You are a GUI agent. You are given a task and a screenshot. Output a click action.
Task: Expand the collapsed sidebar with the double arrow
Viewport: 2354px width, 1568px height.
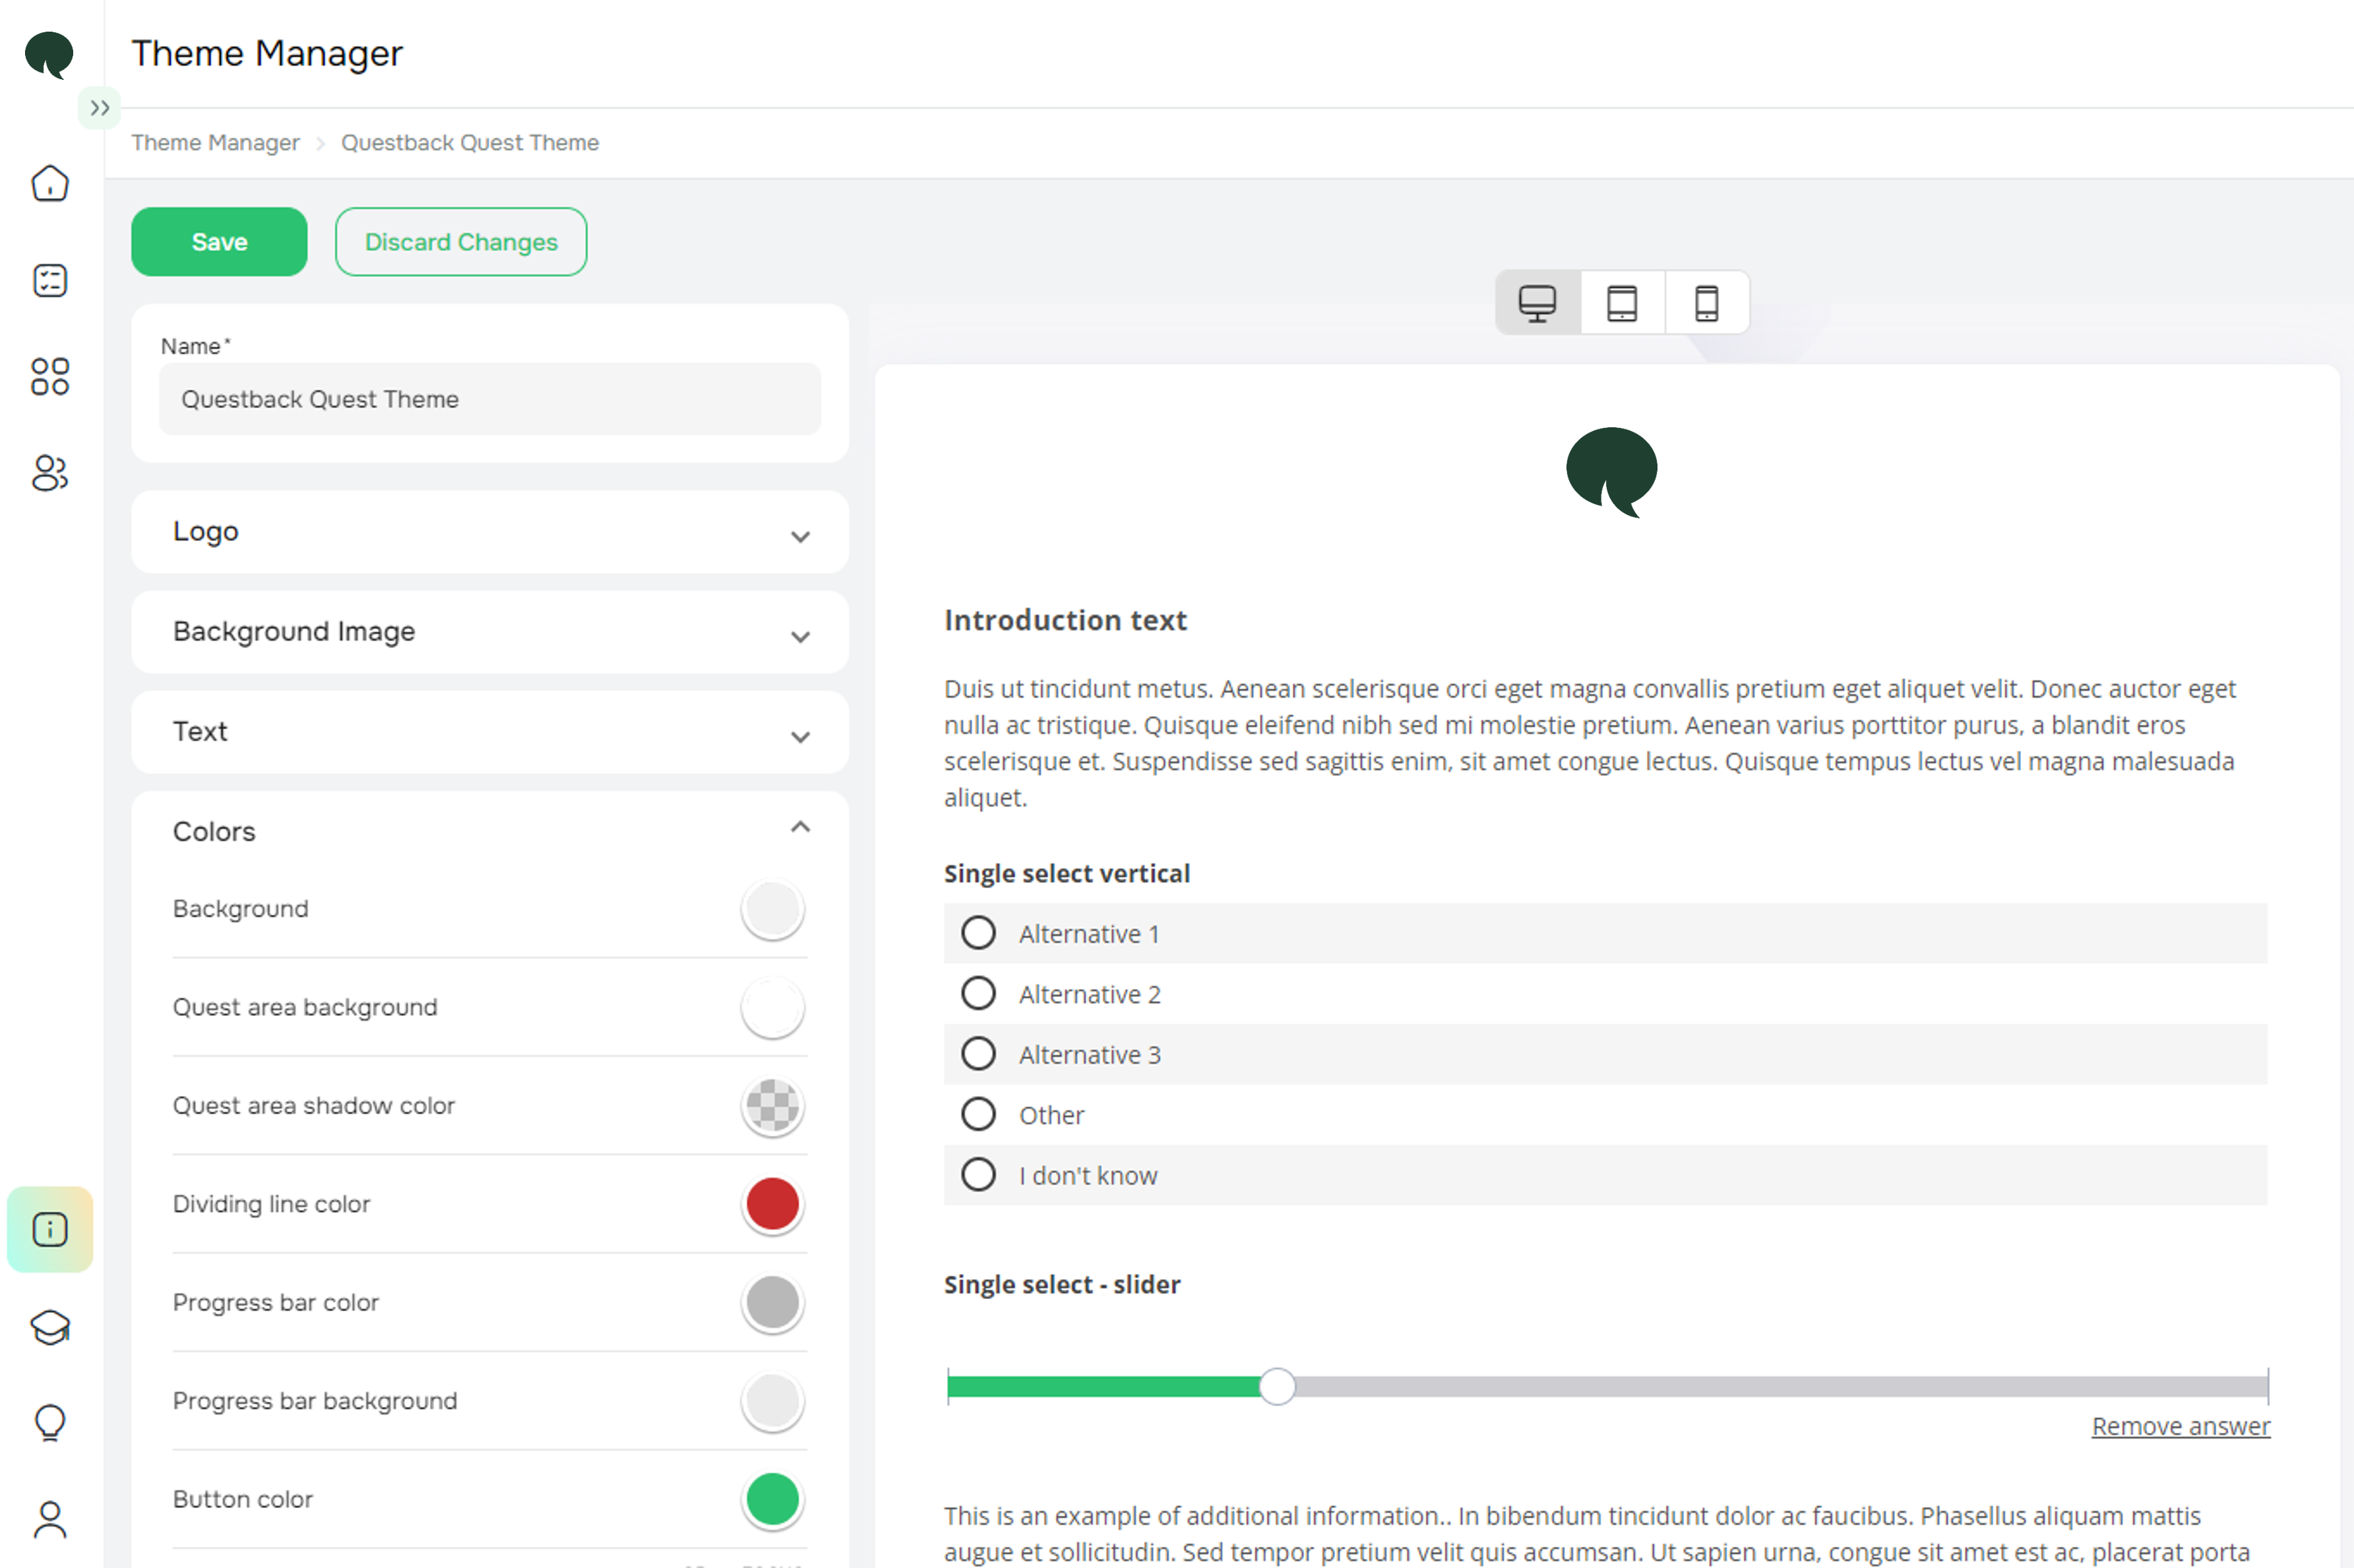[x=99, y=107]
